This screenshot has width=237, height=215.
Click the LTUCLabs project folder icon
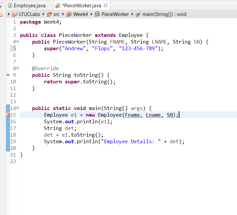(15, 14)
